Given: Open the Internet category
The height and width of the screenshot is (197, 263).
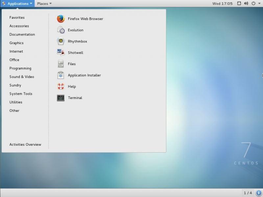Looking at the screenshot, I should [x=16, y=51].
